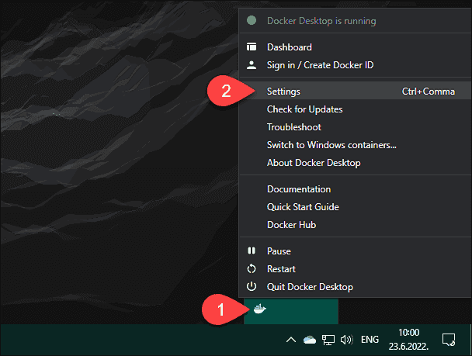This screenshot has width=472, height=356.
Task: Click the Dashboard icon in menu
Action: tap(251, 47)
